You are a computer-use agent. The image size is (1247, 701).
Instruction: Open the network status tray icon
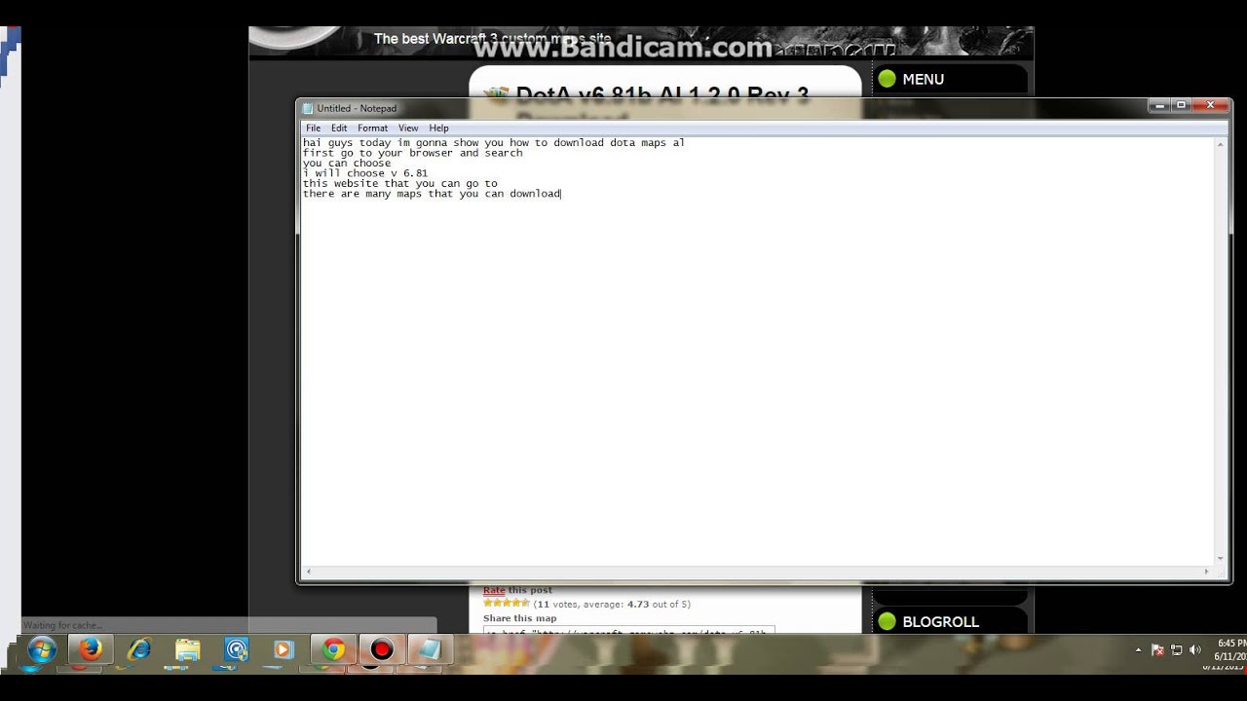(x=1176, y=649)
